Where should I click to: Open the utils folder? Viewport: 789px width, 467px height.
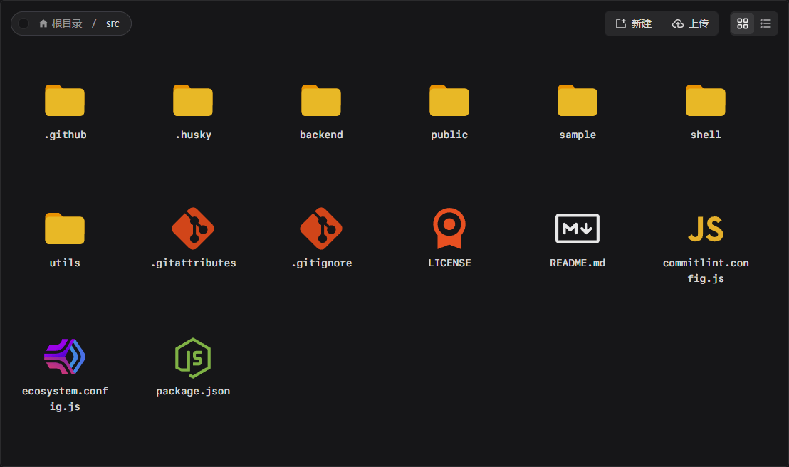pyautogui.click(x=65, y=229)
